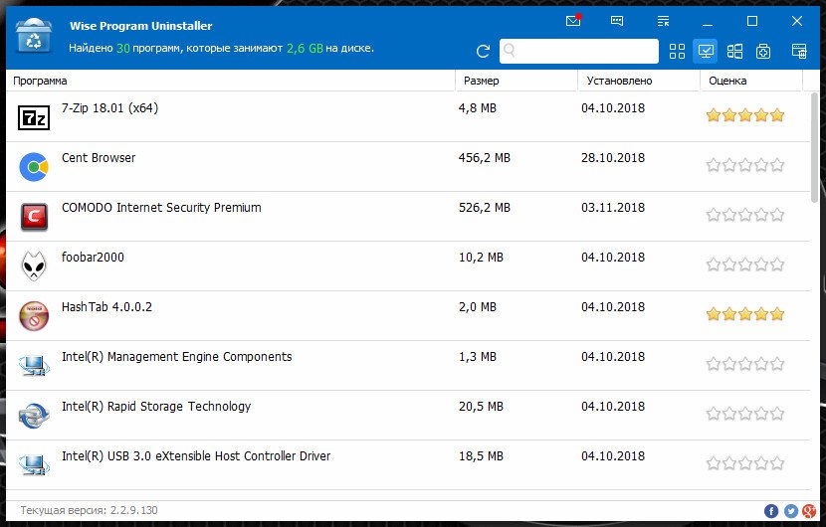Click the Intel USB 3.0 driver icon
Viewport: 826px width, 527px height.
[34, 465]
